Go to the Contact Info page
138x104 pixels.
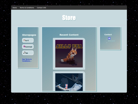41,8
